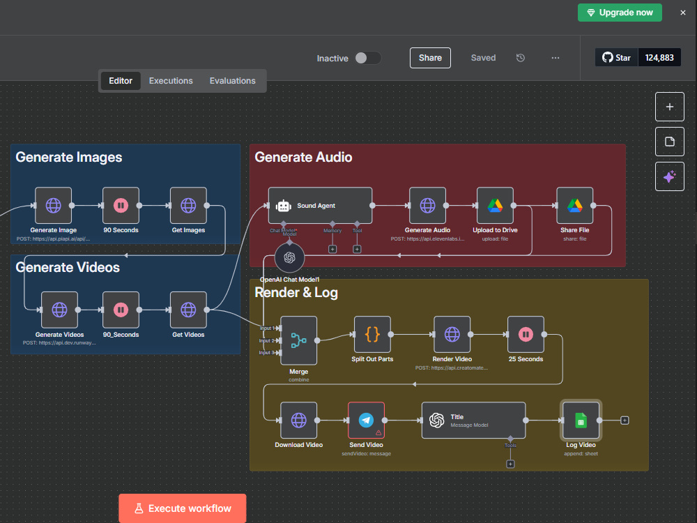
Task: Open the Get Images HTTP node
Action: coord(188,206)
